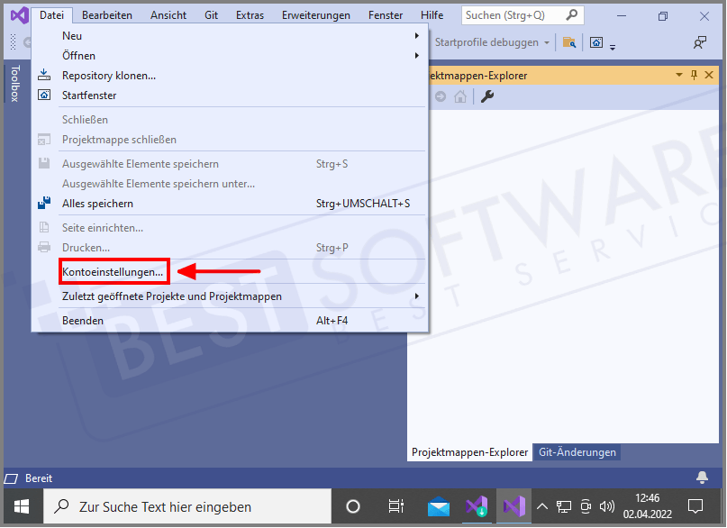Toggle the Toolbox sidebar panel
Screen dimensions: 727x528
click(15, 83)
